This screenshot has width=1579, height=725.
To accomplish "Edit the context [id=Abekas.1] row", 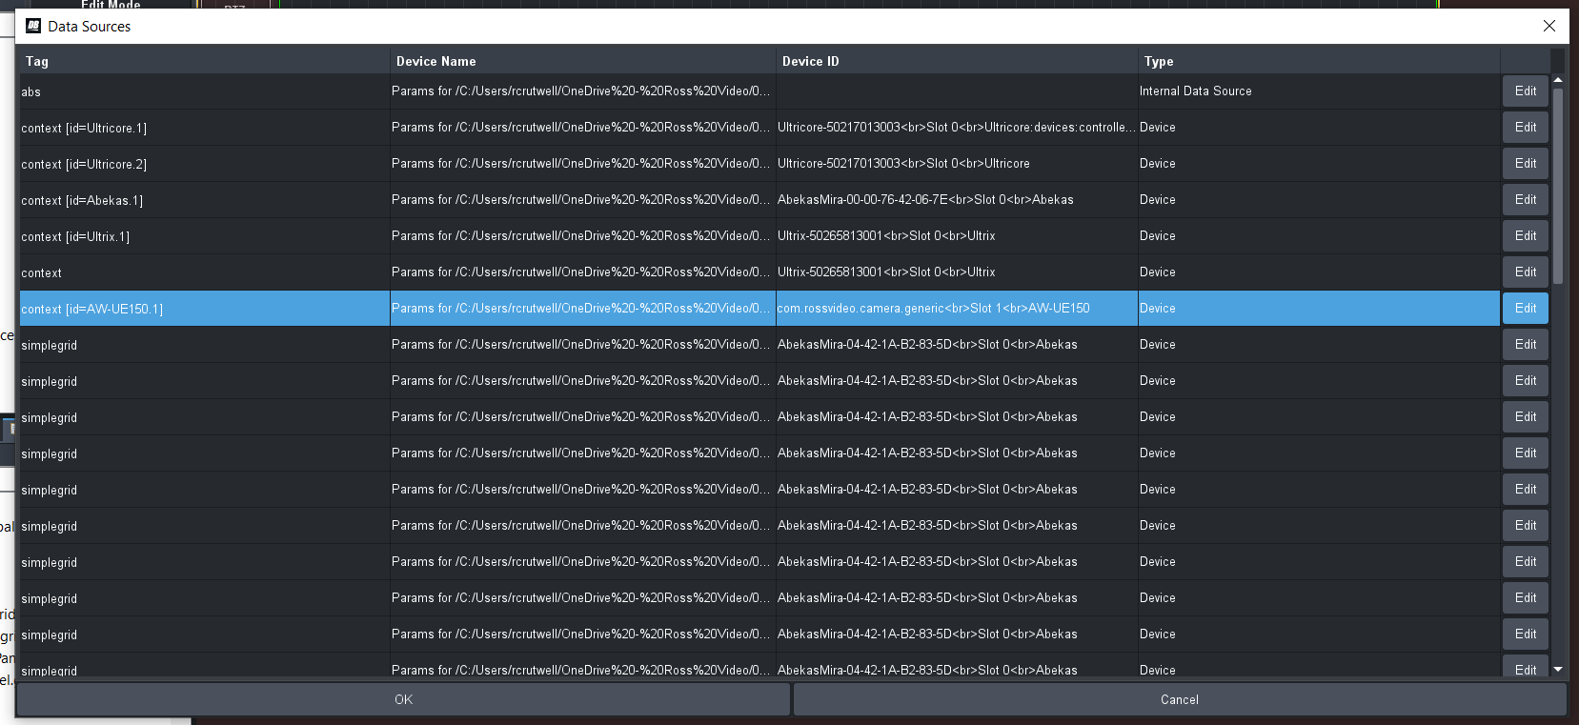I will pyautogui.click(x=1526, y=200).
